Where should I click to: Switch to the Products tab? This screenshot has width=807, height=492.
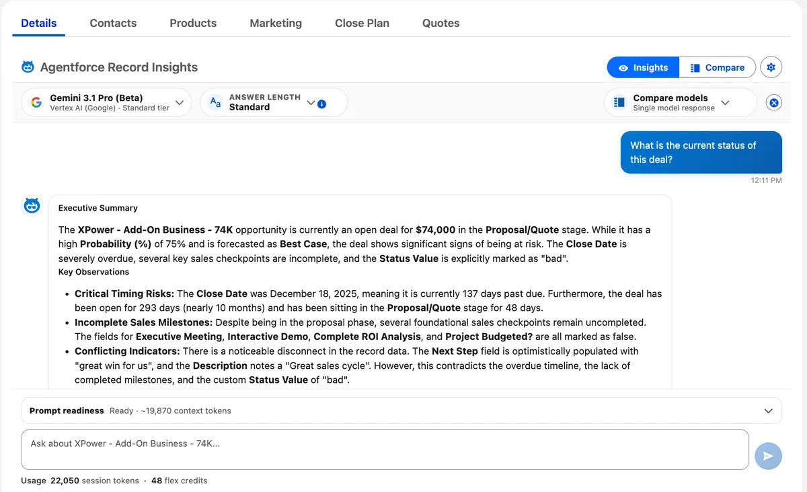point(193,23)
